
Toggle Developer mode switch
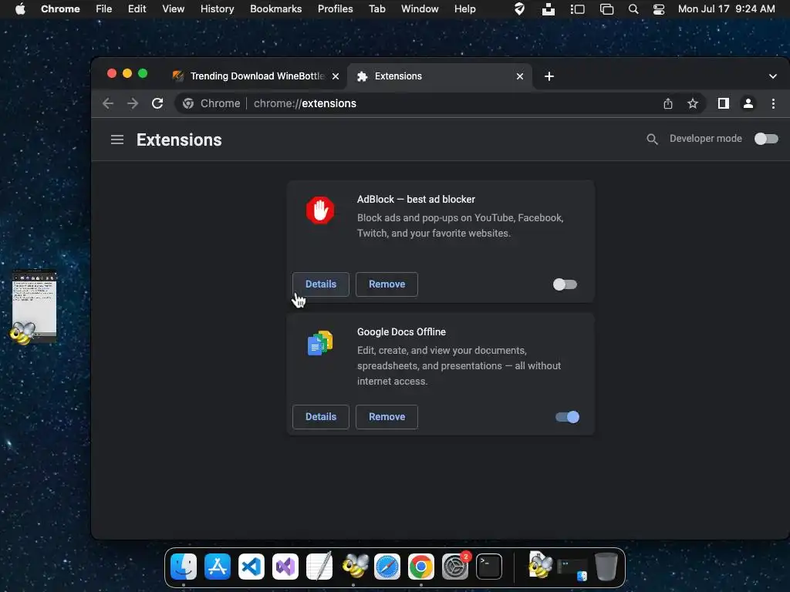pyautogui.click(x=766, y=139)
